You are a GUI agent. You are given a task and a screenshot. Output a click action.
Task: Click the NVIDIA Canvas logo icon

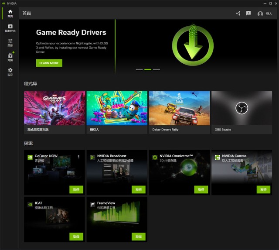coord(218,158)
